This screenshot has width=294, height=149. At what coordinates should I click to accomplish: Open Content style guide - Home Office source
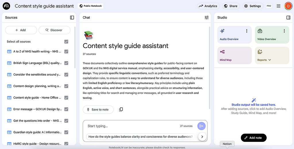click(x=37, y=97)
